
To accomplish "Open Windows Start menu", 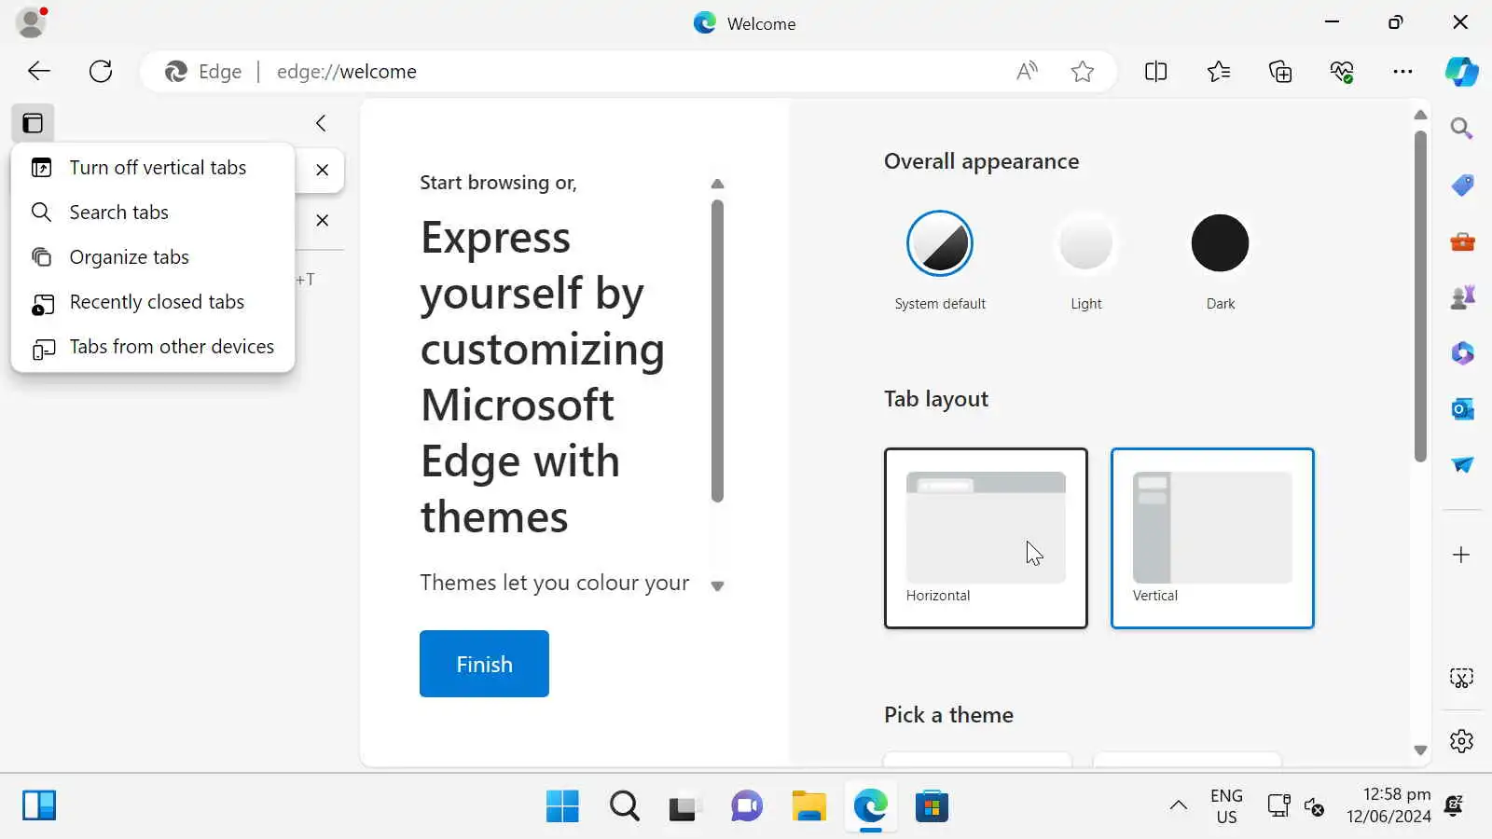I will (562, 806).
